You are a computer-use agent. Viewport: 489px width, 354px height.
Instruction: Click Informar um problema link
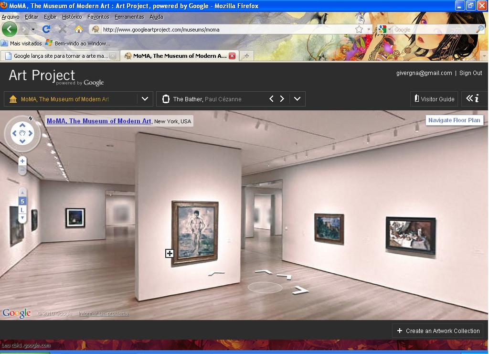(104, 313)
